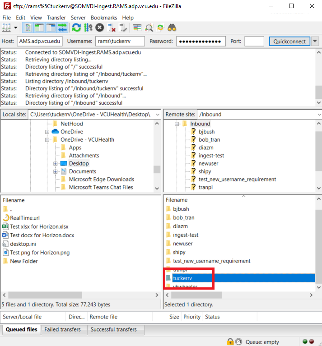The height and width of the screenshot is (346, 322).
Task: Switch to Queued files tab
Action: coord(21,329)
